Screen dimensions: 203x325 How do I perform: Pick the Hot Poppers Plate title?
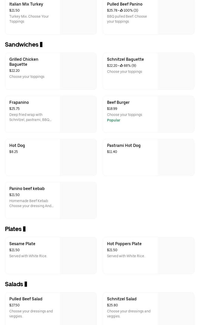[x=124, y=244]
